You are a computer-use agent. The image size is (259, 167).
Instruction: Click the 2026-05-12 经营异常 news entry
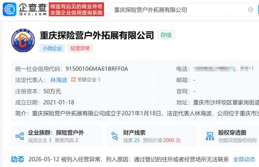pos(129,159)
